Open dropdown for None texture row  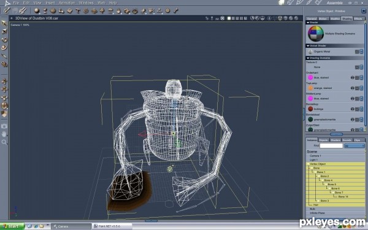361,67
